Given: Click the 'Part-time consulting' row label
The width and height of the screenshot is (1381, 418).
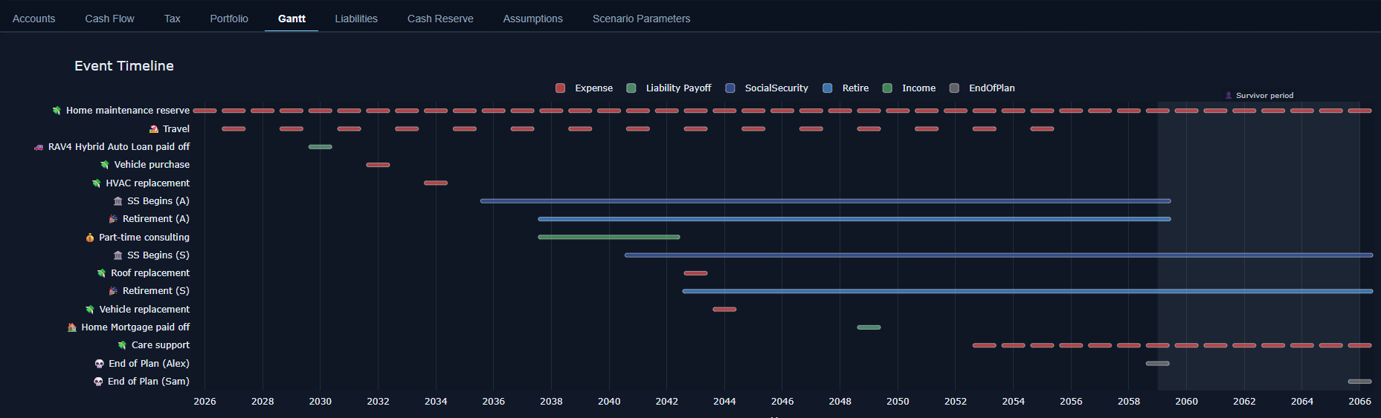Looking at the screenshot, I should click(x=144, y=238).
